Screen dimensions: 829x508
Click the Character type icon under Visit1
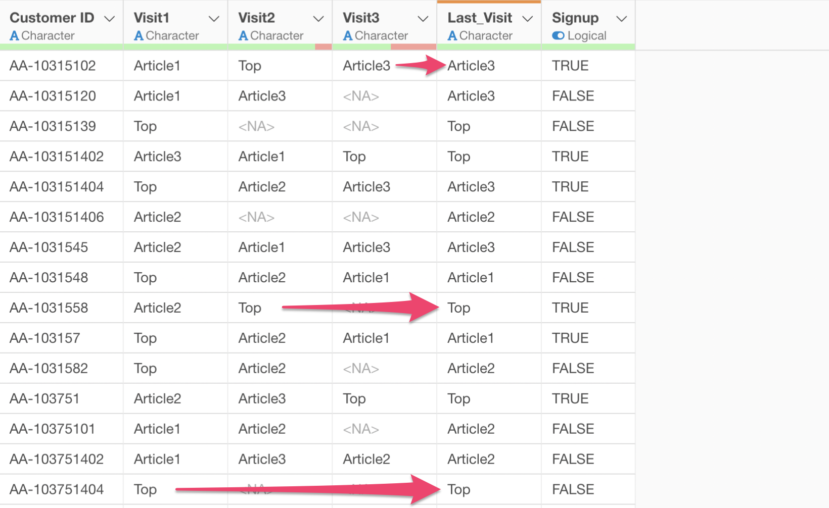pos(139,36)
